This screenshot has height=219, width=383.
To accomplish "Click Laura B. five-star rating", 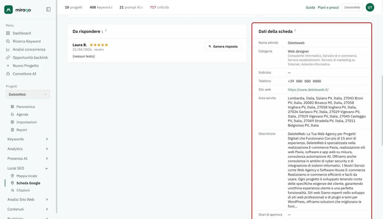I will [99, 45].
